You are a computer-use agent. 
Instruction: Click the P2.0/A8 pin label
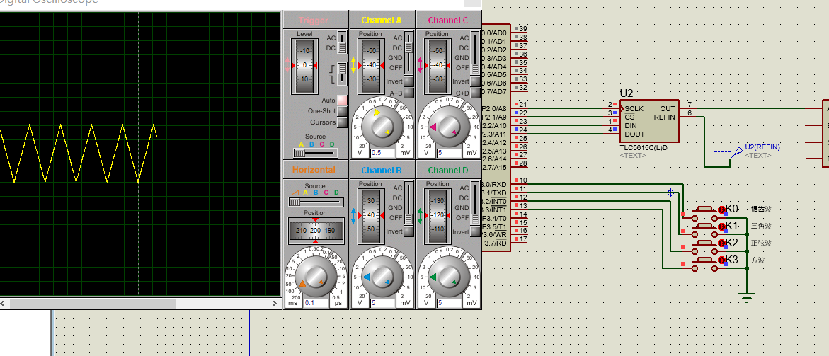(x=494, y=109)
